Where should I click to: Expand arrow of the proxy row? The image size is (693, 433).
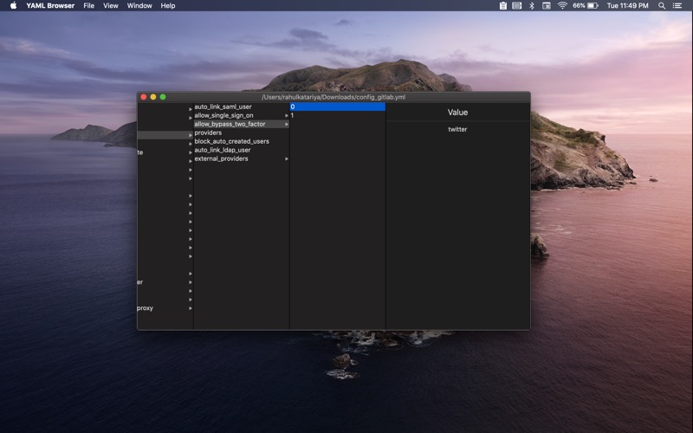(191, 308)
